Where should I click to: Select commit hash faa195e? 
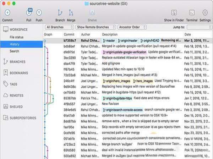click(x=69, y=127)
